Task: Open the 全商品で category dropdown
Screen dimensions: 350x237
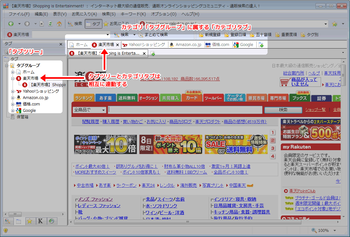Action: pyautogui.click(x=89, y=110)
